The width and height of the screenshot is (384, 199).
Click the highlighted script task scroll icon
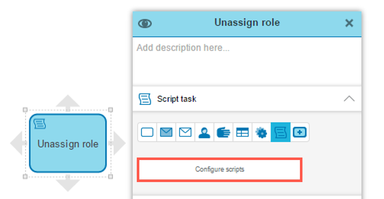280,133
